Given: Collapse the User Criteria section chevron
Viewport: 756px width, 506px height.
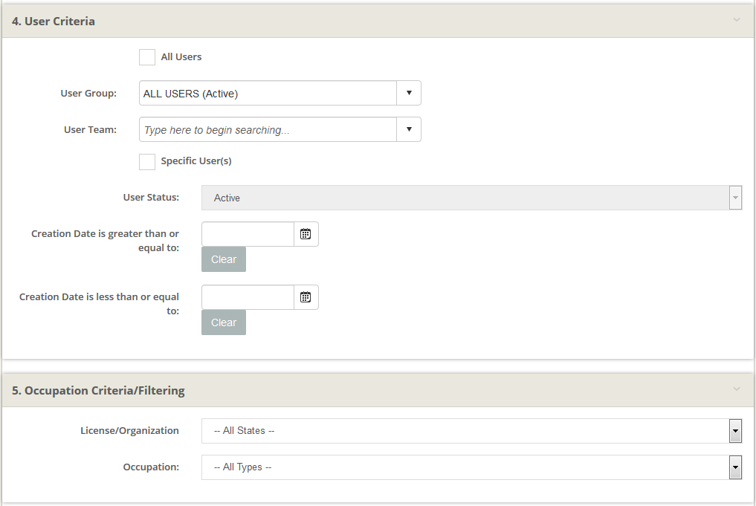Looking at the screenshot, I should pyautogui.click(x=737, y=20).
